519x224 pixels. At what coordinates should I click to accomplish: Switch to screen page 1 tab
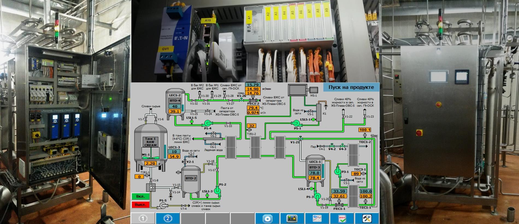coord(143,218)
